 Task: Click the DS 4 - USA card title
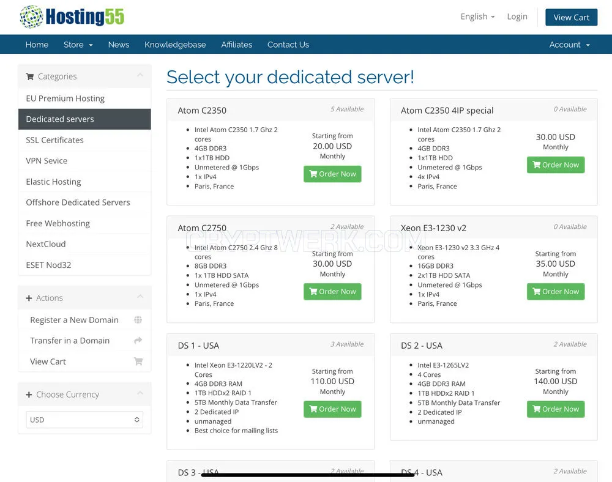coord(422,473)
